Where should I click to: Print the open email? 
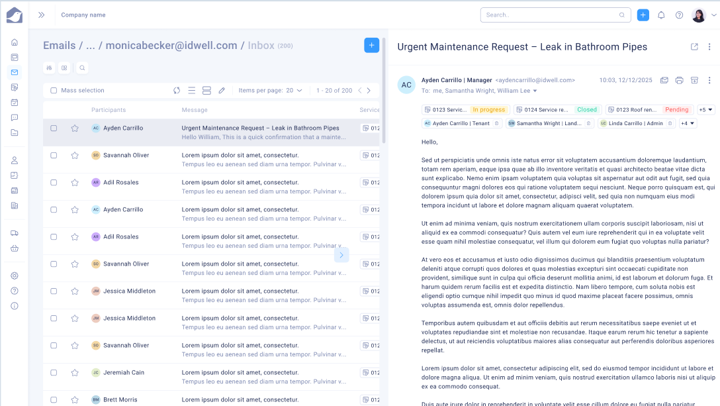pos(679,81)
